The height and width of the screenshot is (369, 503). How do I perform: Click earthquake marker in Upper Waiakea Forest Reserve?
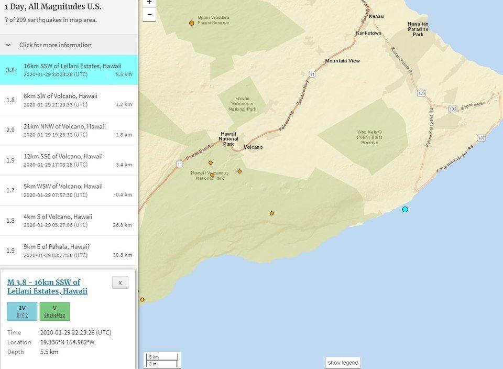coord(192,23)
